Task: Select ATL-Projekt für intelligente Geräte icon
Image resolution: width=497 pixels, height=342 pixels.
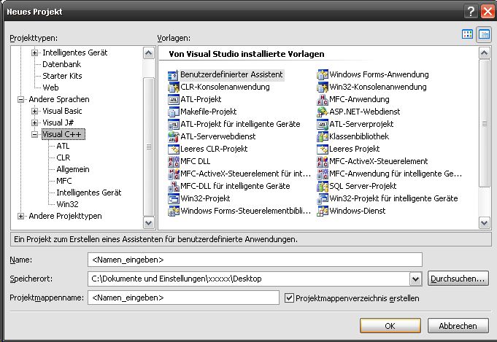Action: 173,125
